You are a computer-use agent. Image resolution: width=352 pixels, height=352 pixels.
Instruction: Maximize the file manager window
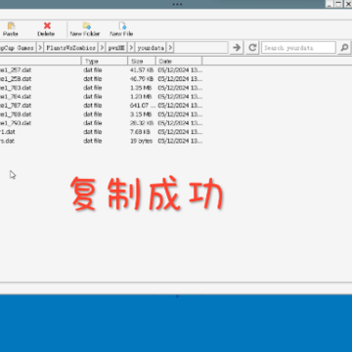338,4
